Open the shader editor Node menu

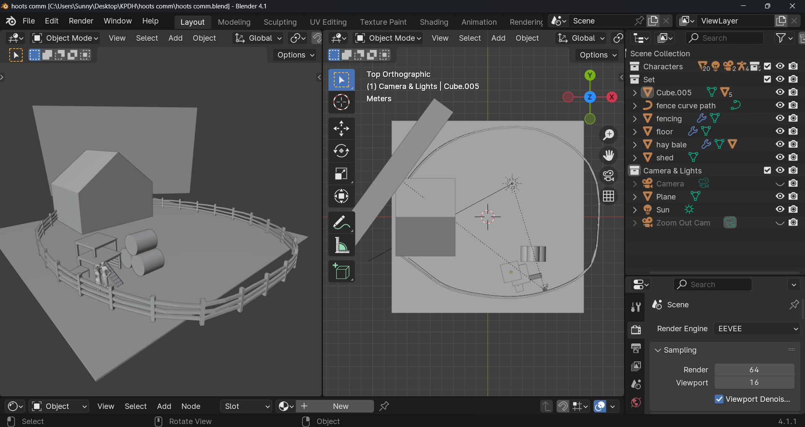[x=191, y=406]
